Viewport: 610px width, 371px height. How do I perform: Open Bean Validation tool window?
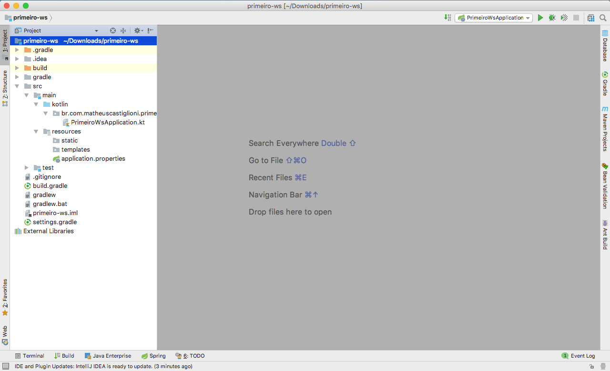[605, 185]
